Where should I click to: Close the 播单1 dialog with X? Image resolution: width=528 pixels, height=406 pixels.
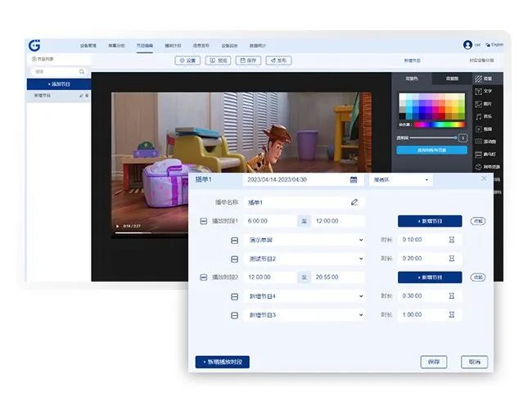[x=484, y=178]
